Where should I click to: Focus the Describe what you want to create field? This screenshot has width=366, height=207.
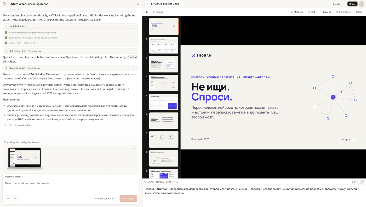(71, 183)
